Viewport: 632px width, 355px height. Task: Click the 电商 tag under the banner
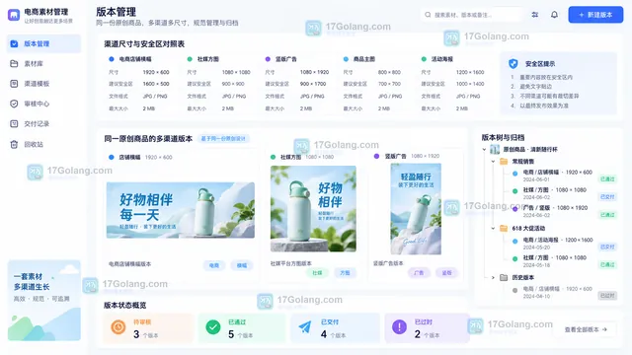pyautogui.click(x=214, y=265)
